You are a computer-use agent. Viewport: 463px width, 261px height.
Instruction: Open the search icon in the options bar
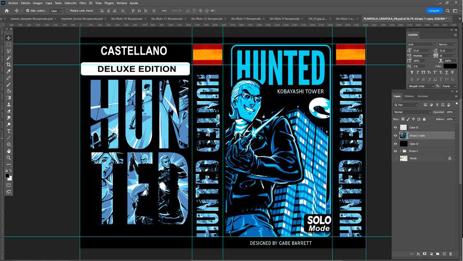tap(448, 11)
